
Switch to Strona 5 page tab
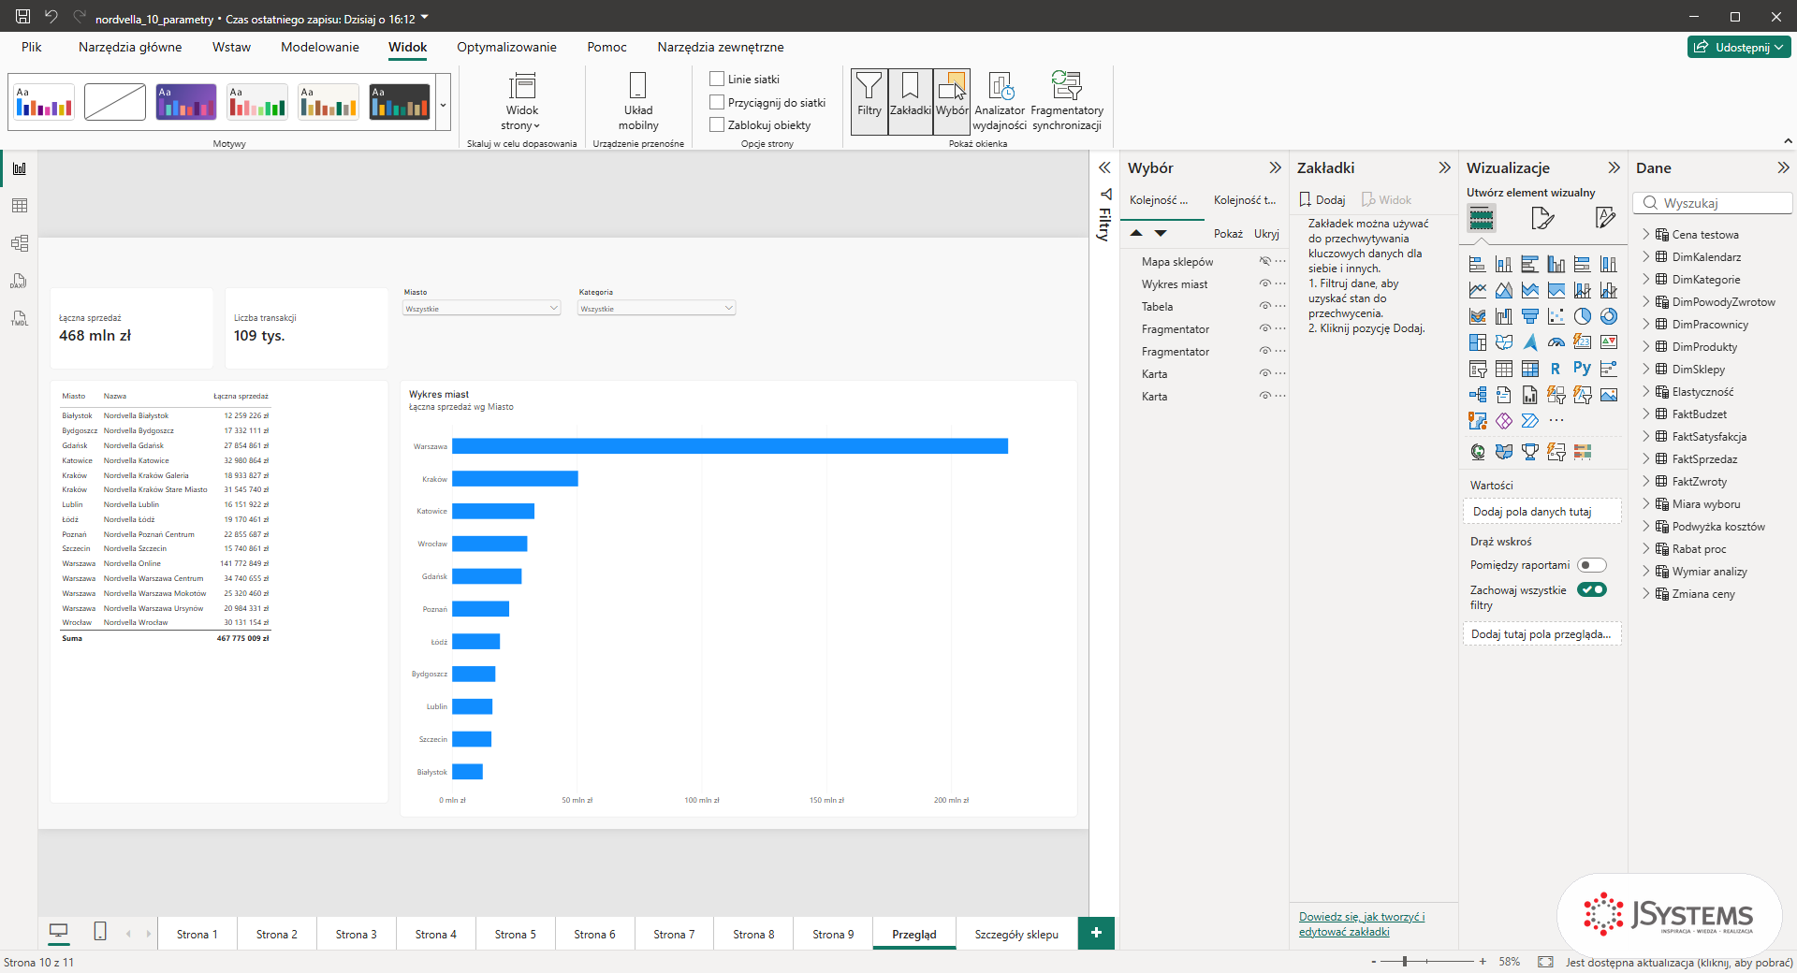[516, 934]
